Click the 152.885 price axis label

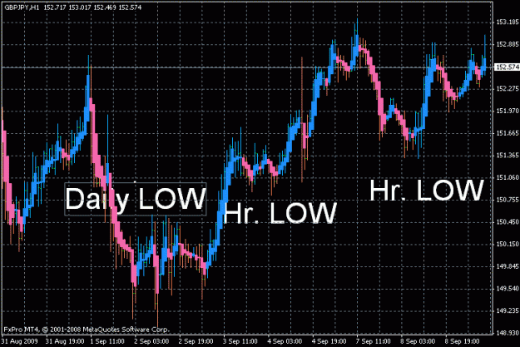pyautogui.click(x=508, y=44)
